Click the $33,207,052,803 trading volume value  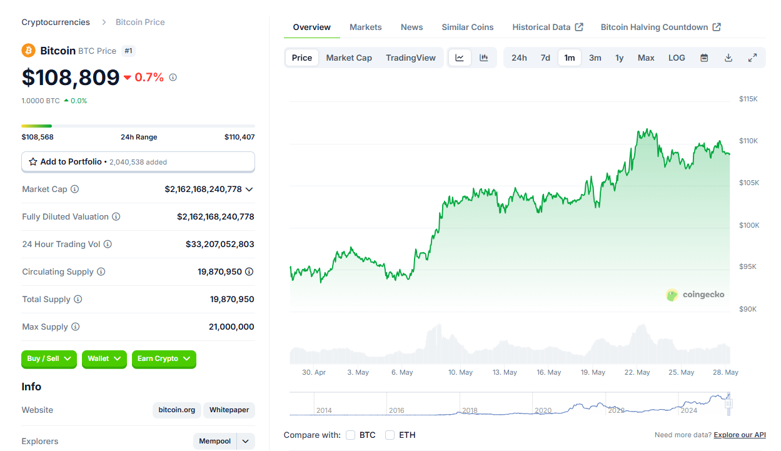220,244
